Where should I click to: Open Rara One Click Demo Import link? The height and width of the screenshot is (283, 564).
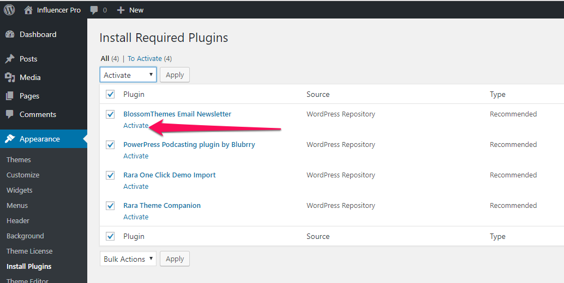170,175
